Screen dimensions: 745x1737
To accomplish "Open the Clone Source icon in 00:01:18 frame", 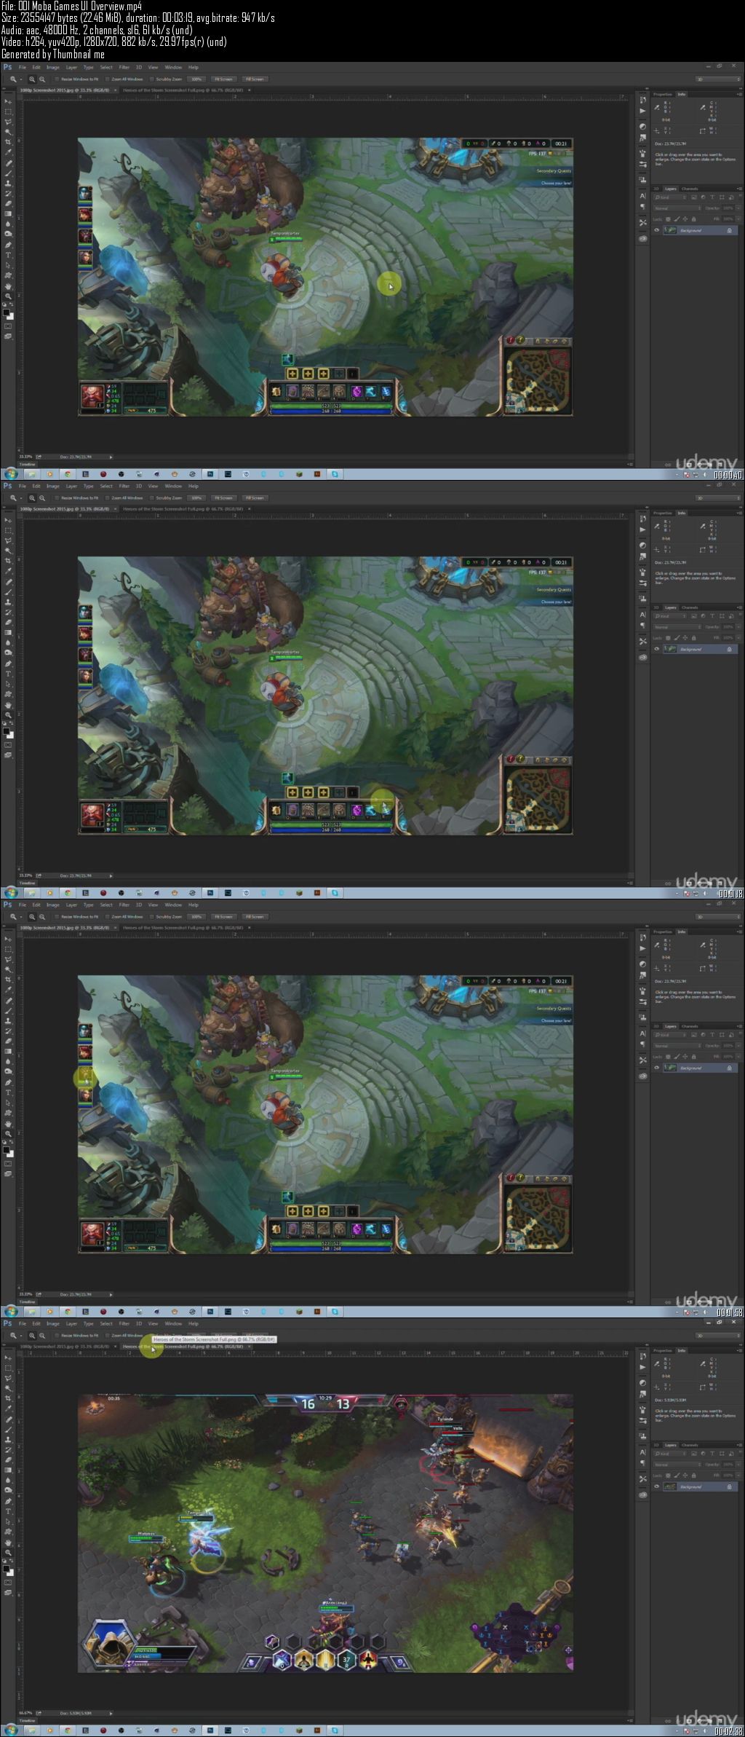I will coord(643,599).
